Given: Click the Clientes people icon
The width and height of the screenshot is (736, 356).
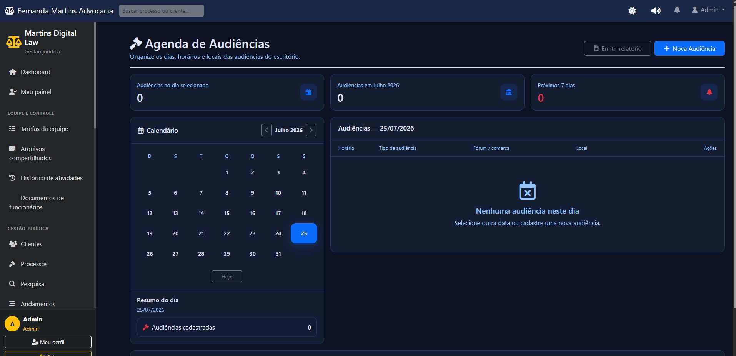Looking at the screenshot, I should point(13,244).
